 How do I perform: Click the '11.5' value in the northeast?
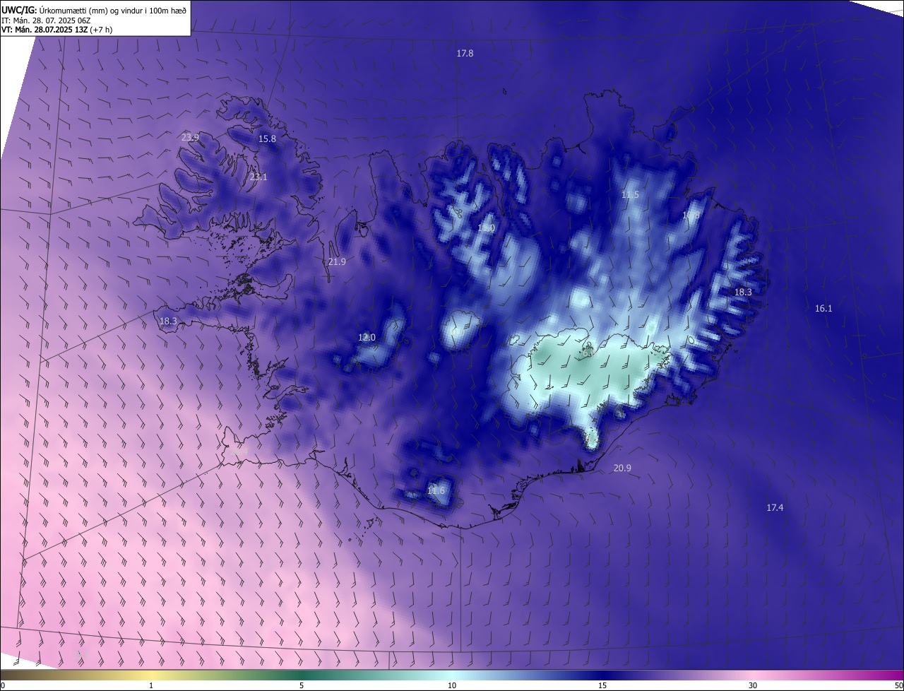coord(630,195)
